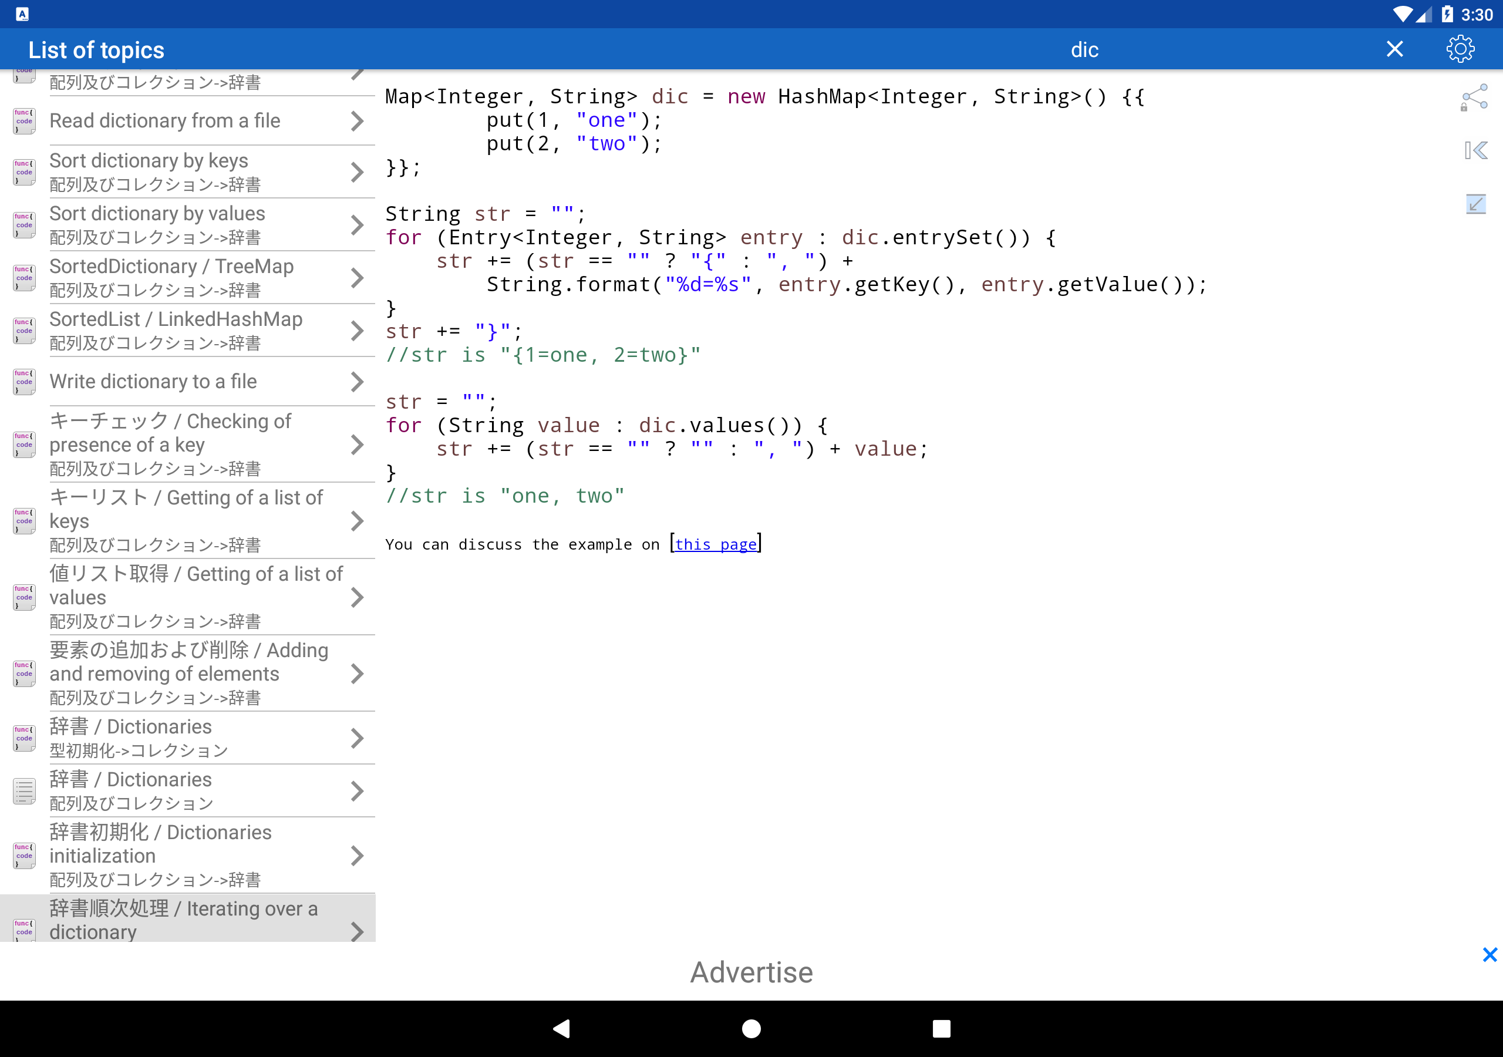Tap chevron next to Sort dictionary by keys
1503x1057 pixels.
[357, 172]
